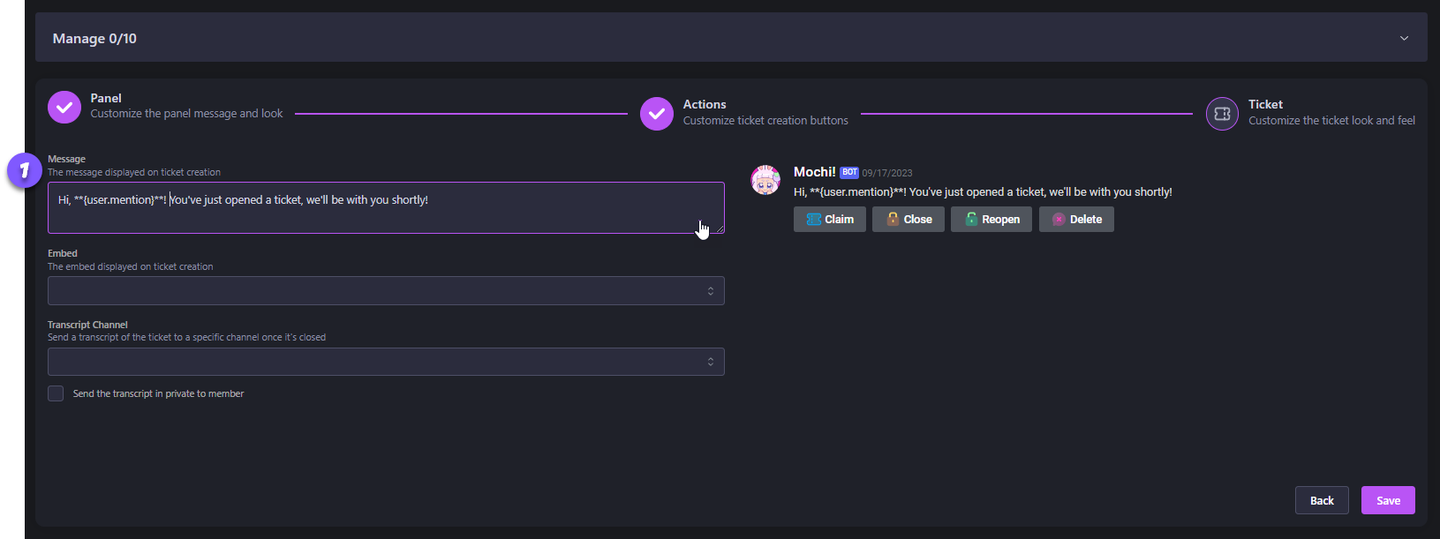
Task: Select the Ticket step icon
Action: pyautogui.click(x=1222, y=114)
